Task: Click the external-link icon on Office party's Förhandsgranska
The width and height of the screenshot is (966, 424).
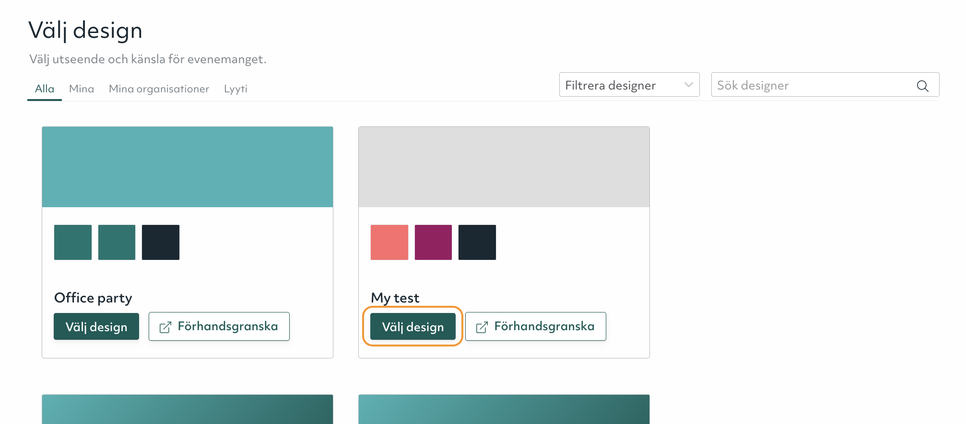Action: pos(165,326)
